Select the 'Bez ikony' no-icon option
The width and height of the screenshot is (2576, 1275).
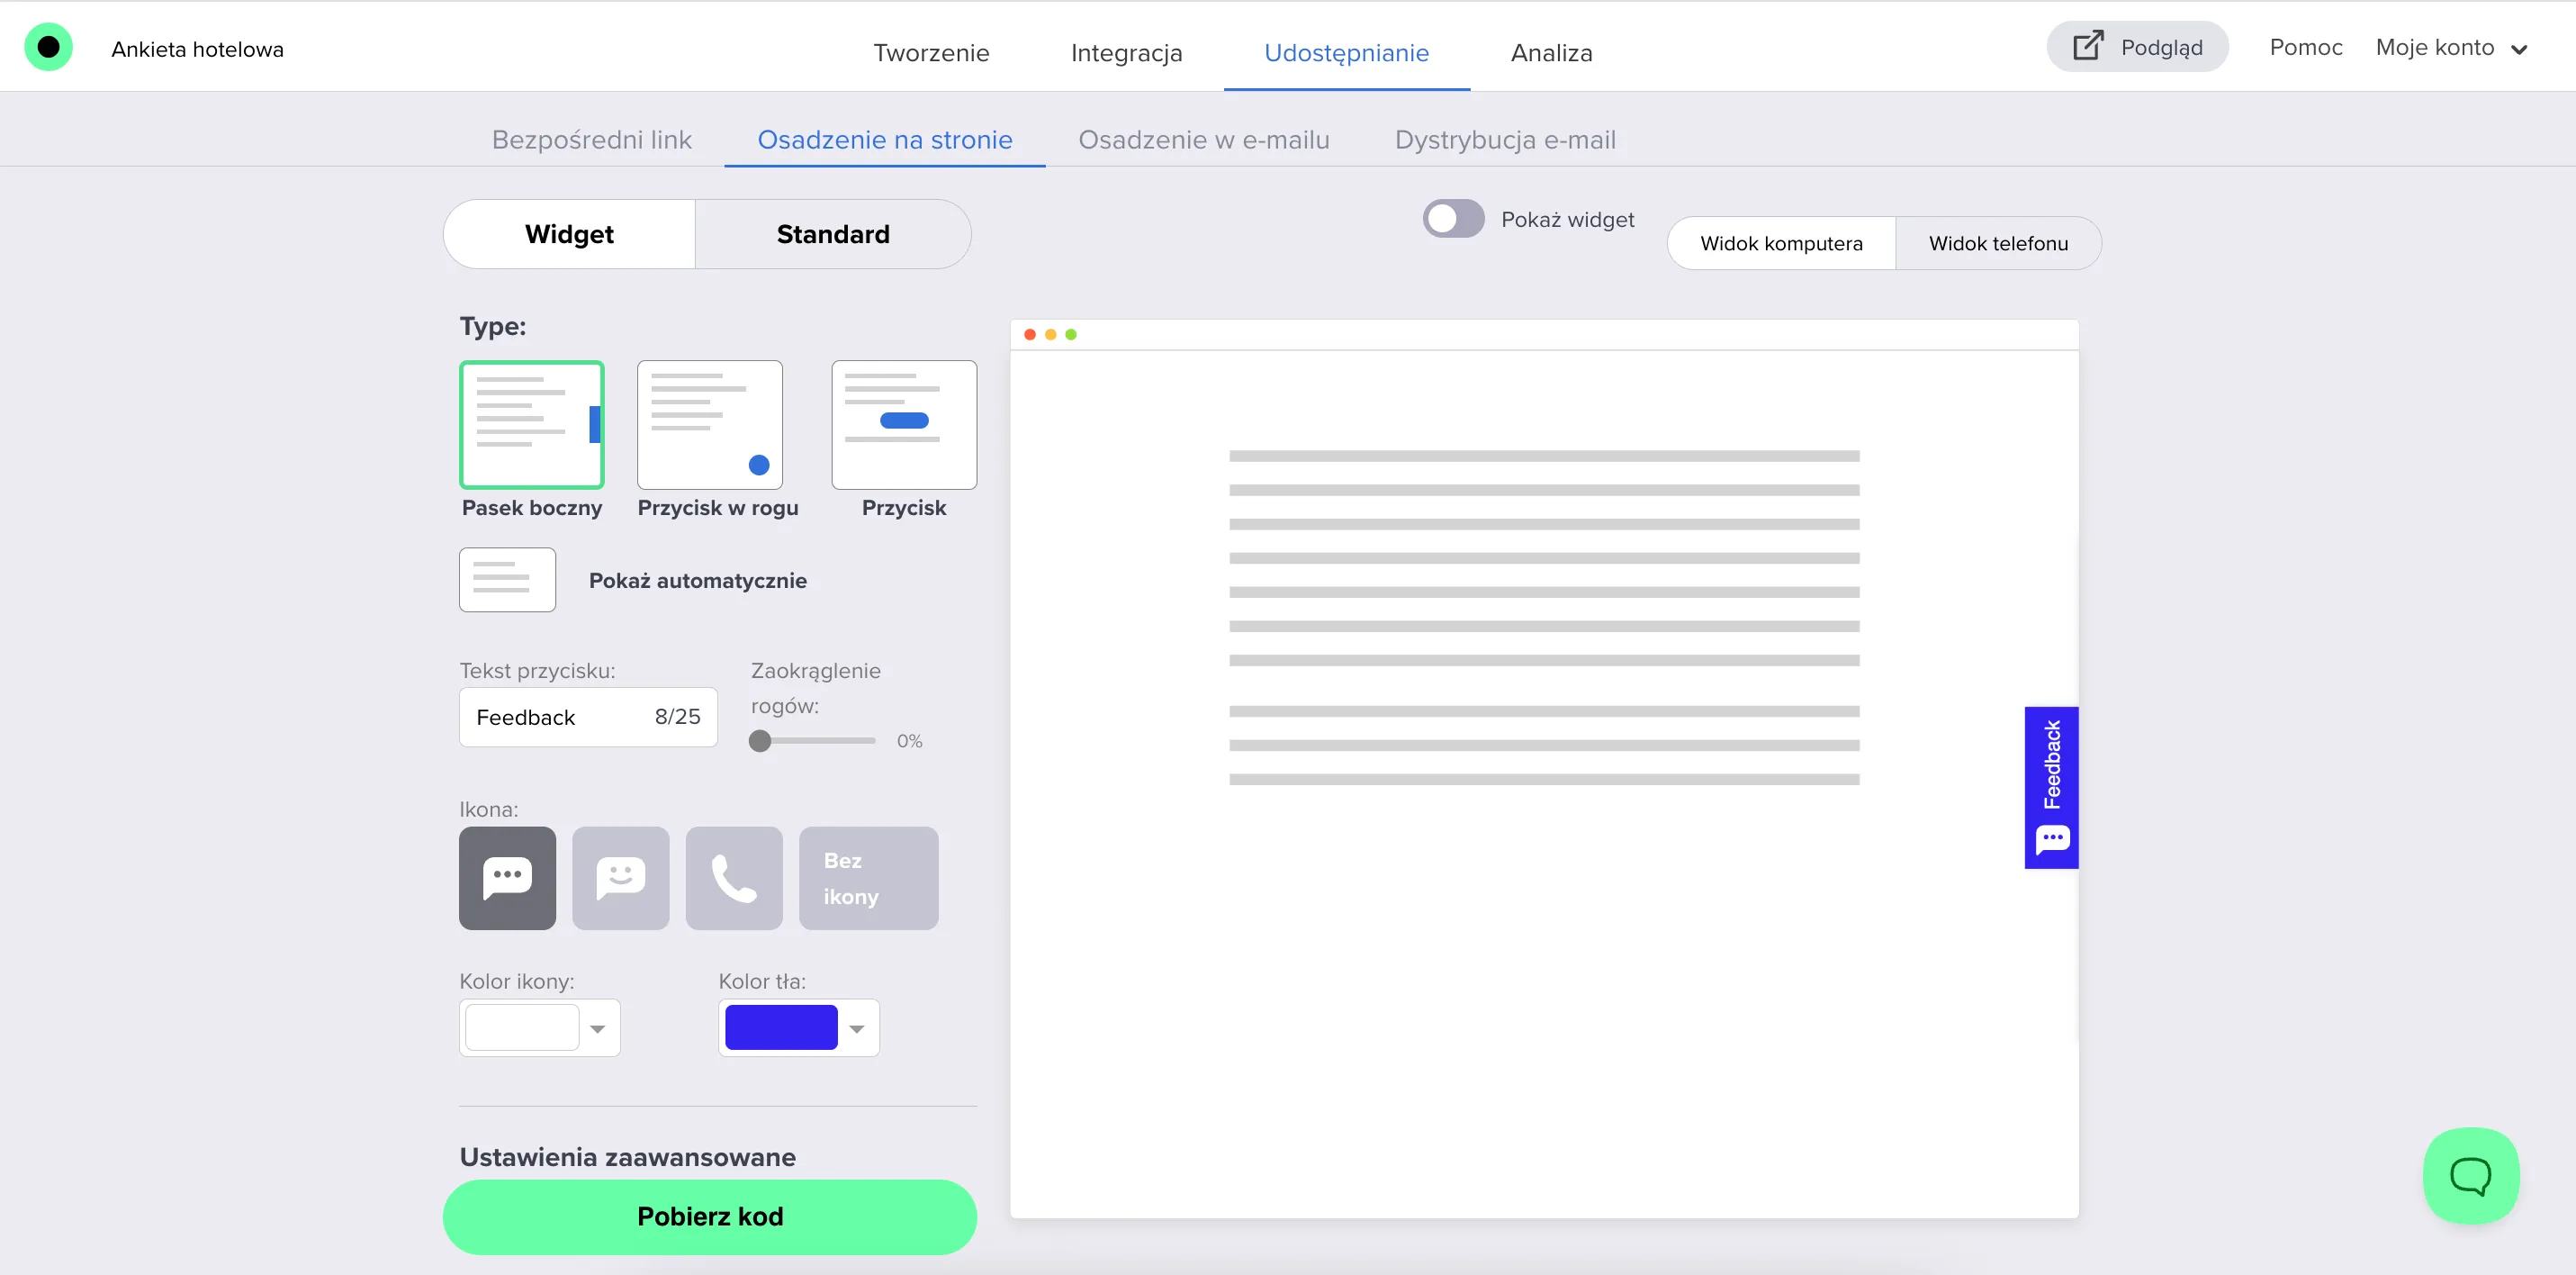coord(868,878)
